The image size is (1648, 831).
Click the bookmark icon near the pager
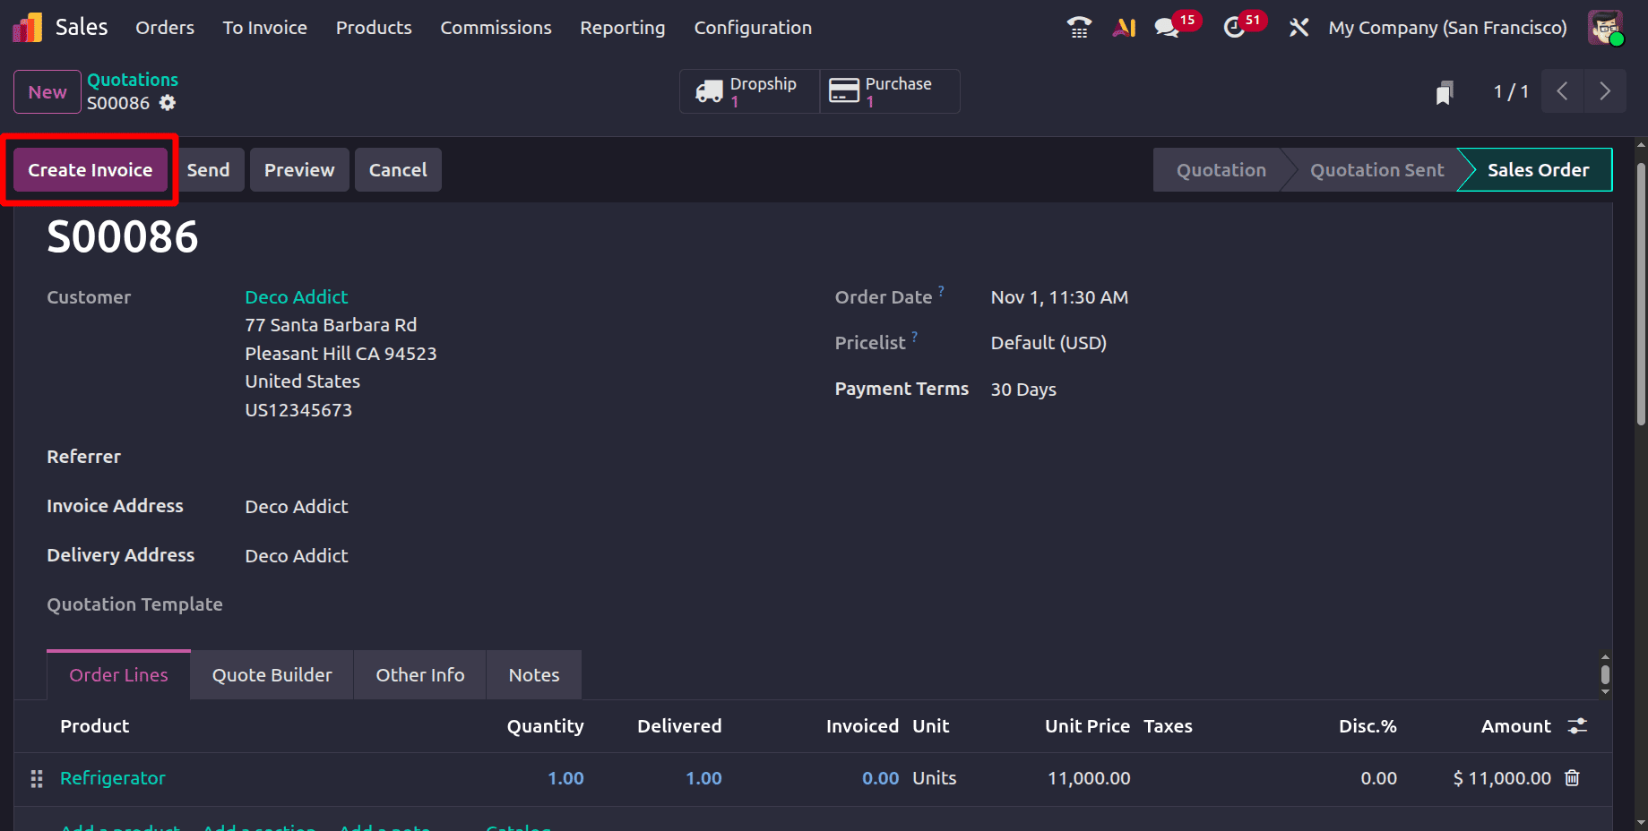[1444, 91]
